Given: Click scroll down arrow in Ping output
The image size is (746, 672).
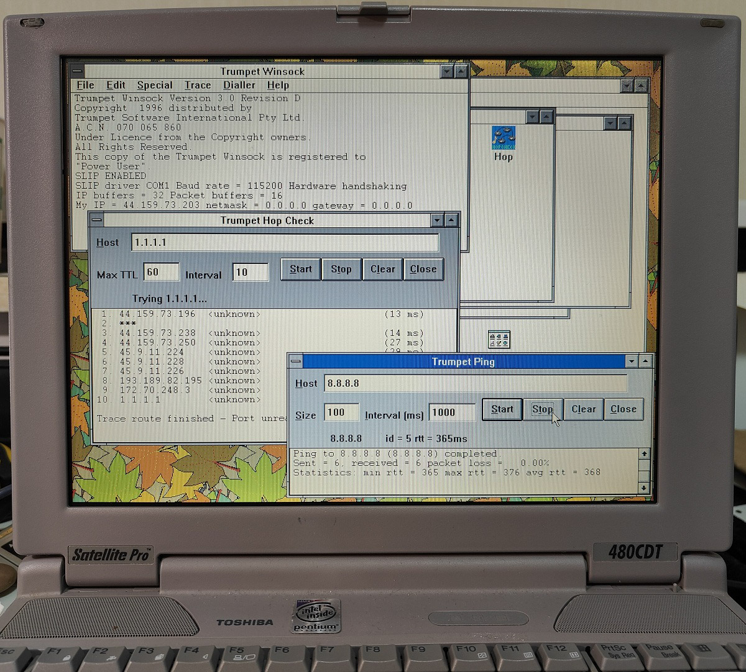Looking at the screenshot, I should 645,488.
